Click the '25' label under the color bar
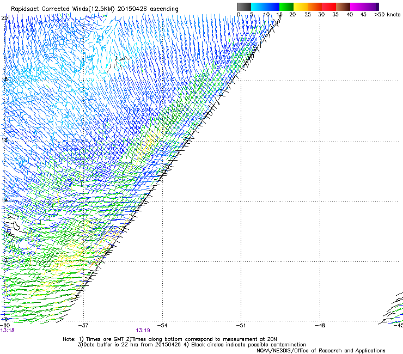This screenshot has width=403, height=354. point(308,14)
